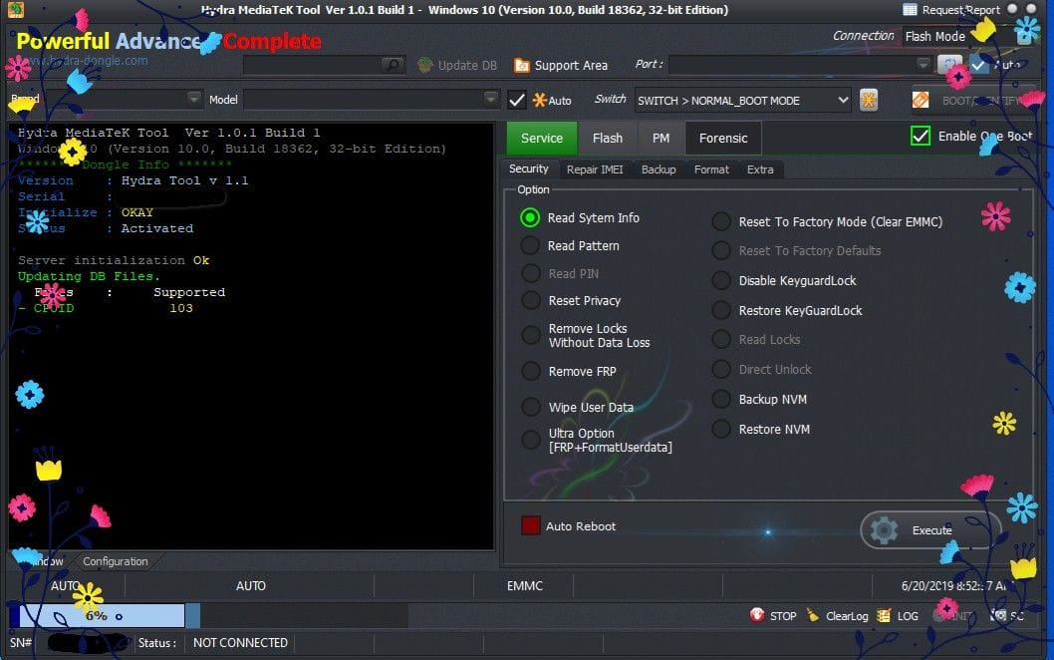The width and height of the screenshot is (1054, 660).
Task: Select Remove Locks Without Data Loss
Action: pos(530,335)
